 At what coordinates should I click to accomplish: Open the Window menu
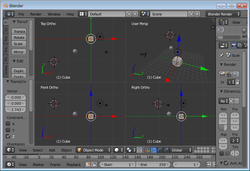(54, 14)
